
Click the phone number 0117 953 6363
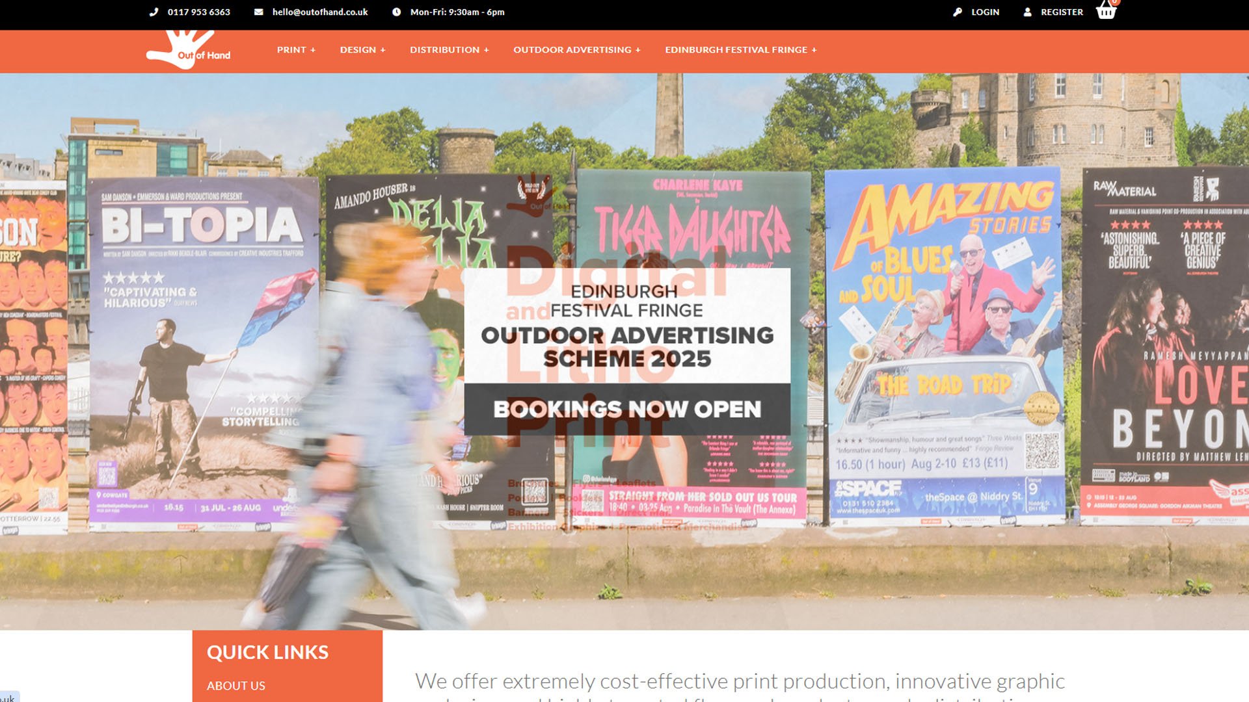click(198, 12)
